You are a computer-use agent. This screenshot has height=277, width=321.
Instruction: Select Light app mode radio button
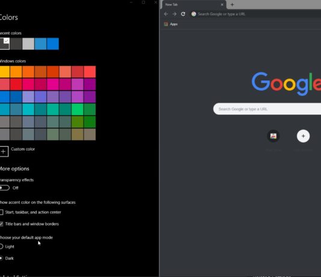(1, 246)
